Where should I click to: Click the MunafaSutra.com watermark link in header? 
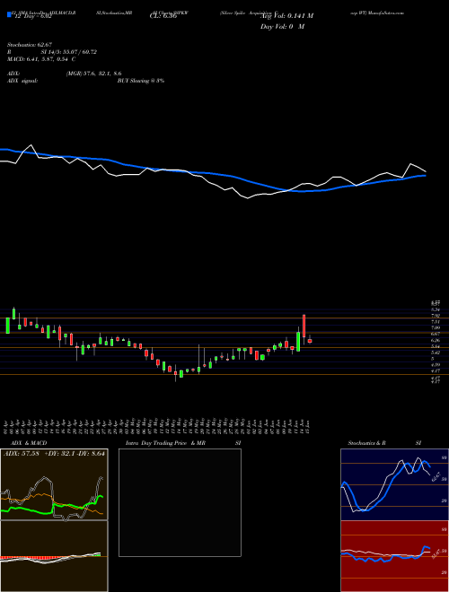tap(385, 13)
